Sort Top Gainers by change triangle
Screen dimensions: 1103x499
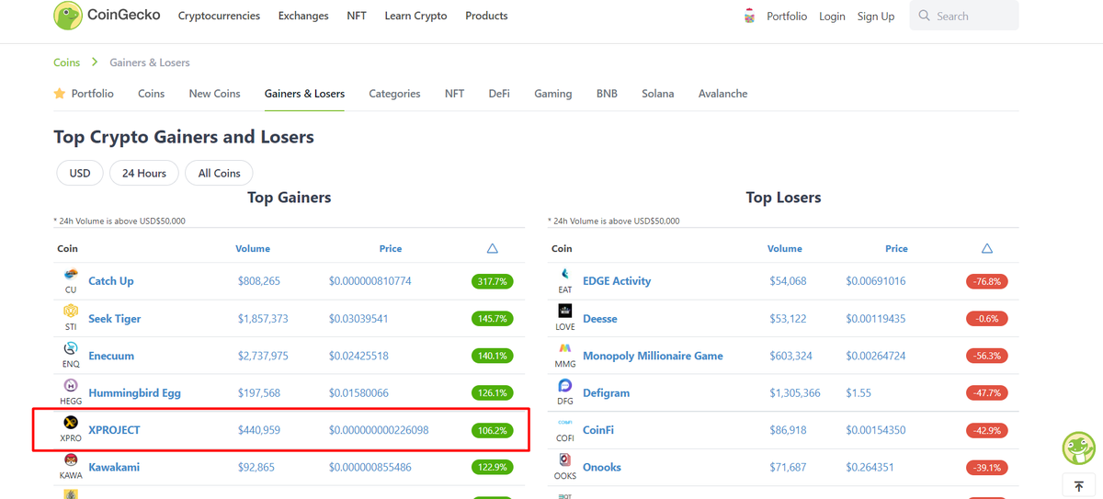493,248
